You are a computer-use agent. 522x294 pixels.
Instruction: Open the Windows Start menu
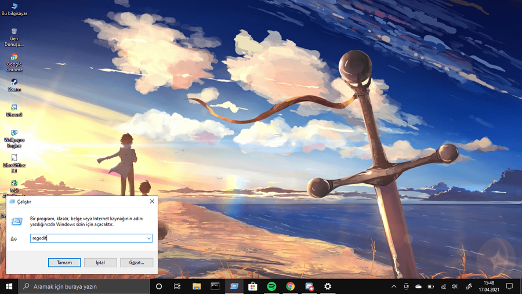[x=9, y=286]
